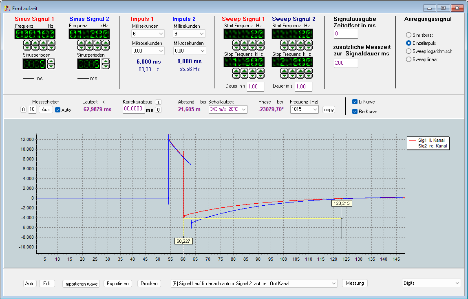
Task: Click rightmost up arrow under Sweep Signal 2 Start Frequenz
Action: [x=309, y=43]
